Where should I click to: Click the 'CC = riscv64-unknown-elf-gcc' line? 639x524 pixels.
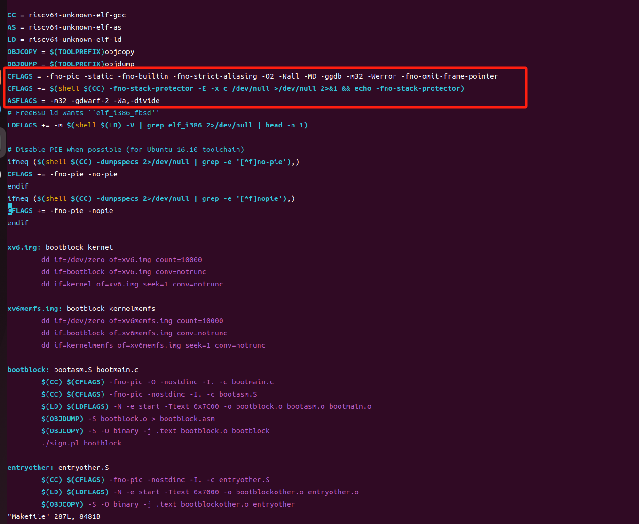click(x=66, y=15)
